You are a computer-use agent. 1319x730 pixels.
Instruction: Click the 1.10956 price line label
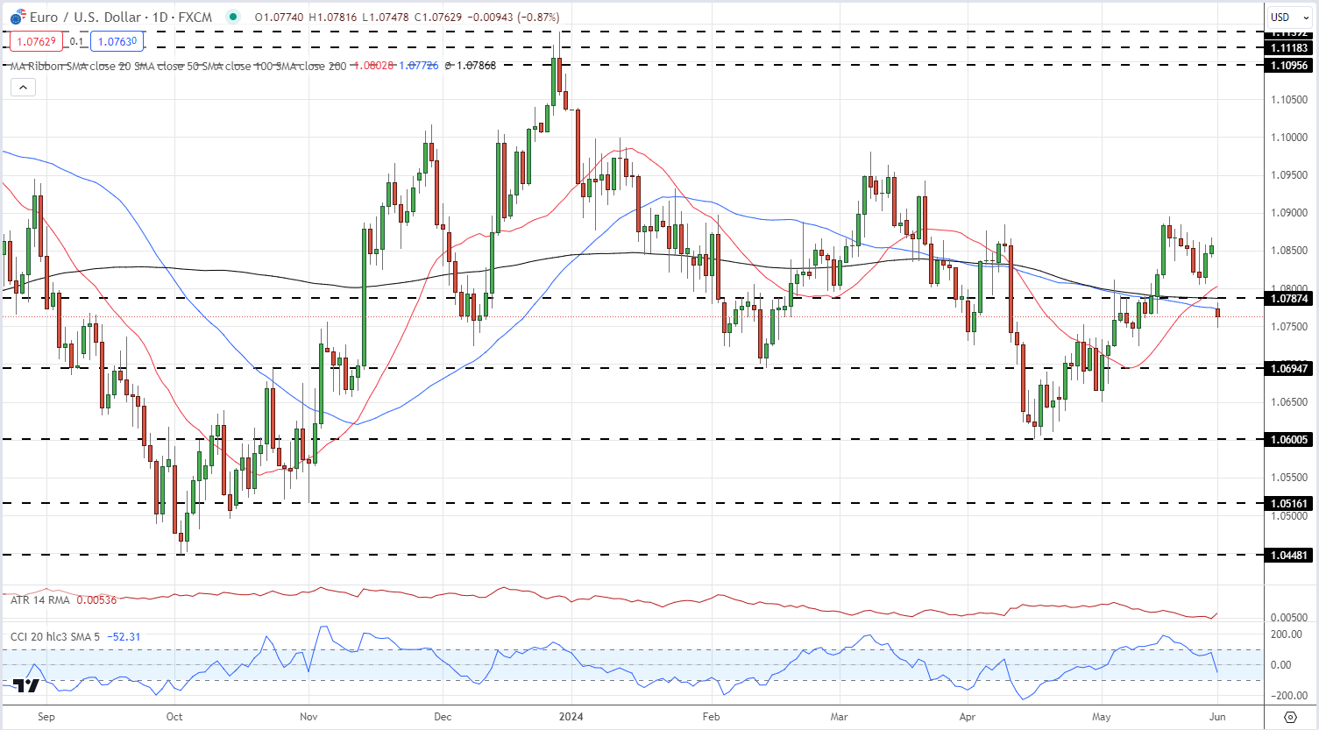pos(1289,66)
